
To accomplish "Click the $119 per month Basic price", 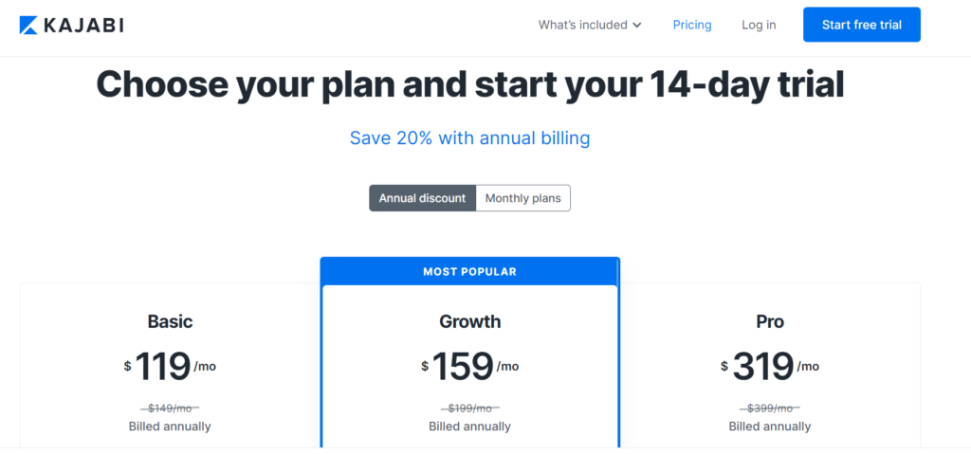I will 170,366.
